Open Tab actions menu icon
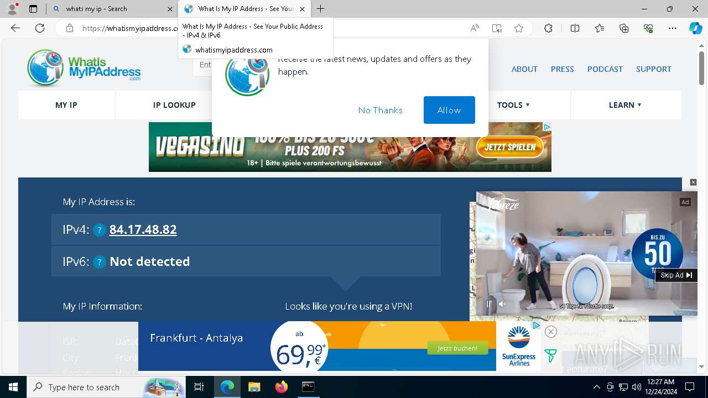Viewport: 708px width, 398px height. tap(33, 9)
